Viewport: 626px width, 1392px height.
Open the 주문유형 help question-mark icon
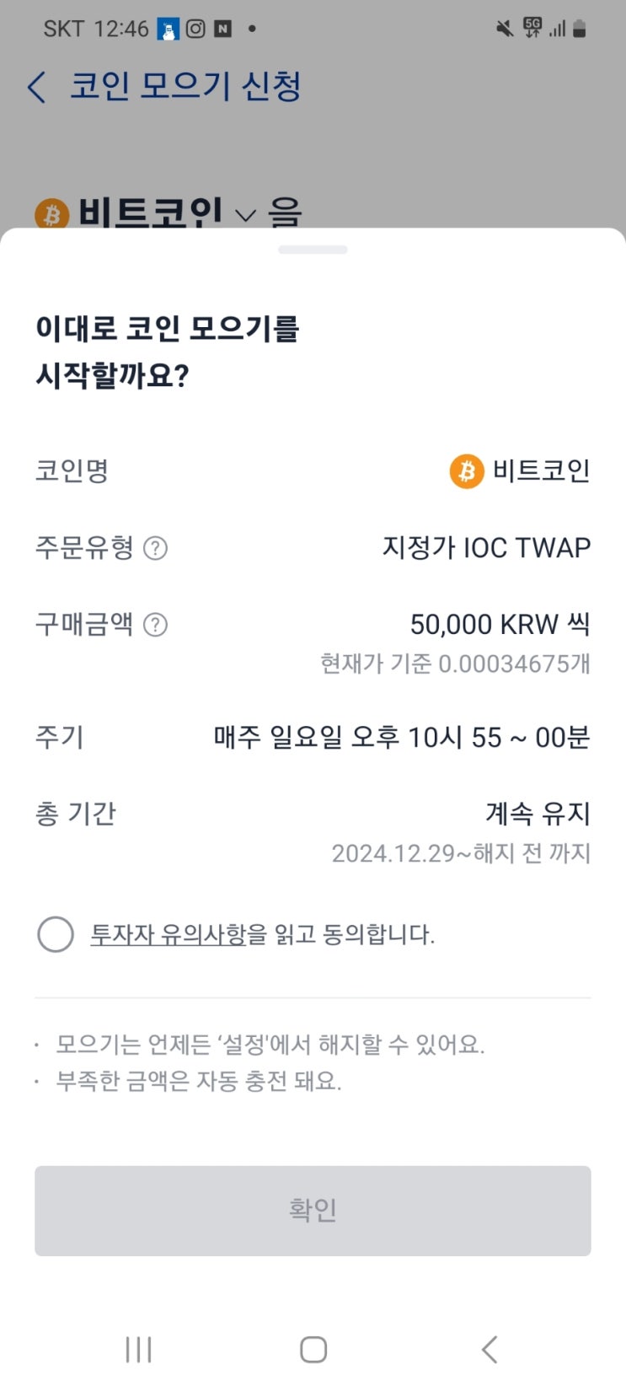pyautogui.click(x=155, y=548)
